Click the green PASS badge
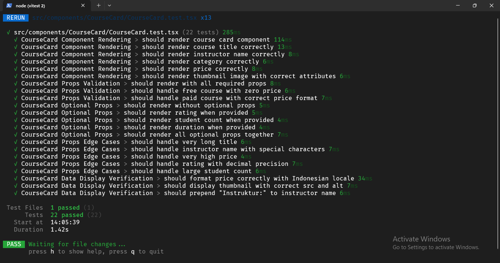500x263 pixels. pyautogui.click(x=14, y=244)
